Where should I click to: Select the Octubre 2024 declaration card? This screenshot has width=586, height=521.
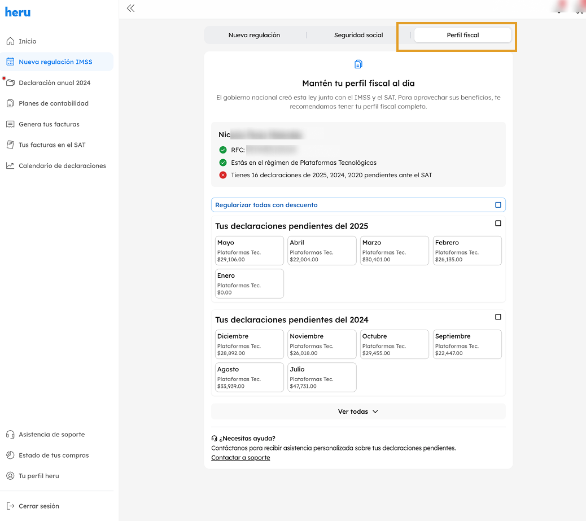point(394,344)
